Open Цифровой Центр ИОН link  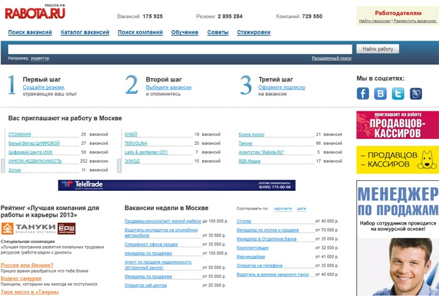(x=30, y=152)
